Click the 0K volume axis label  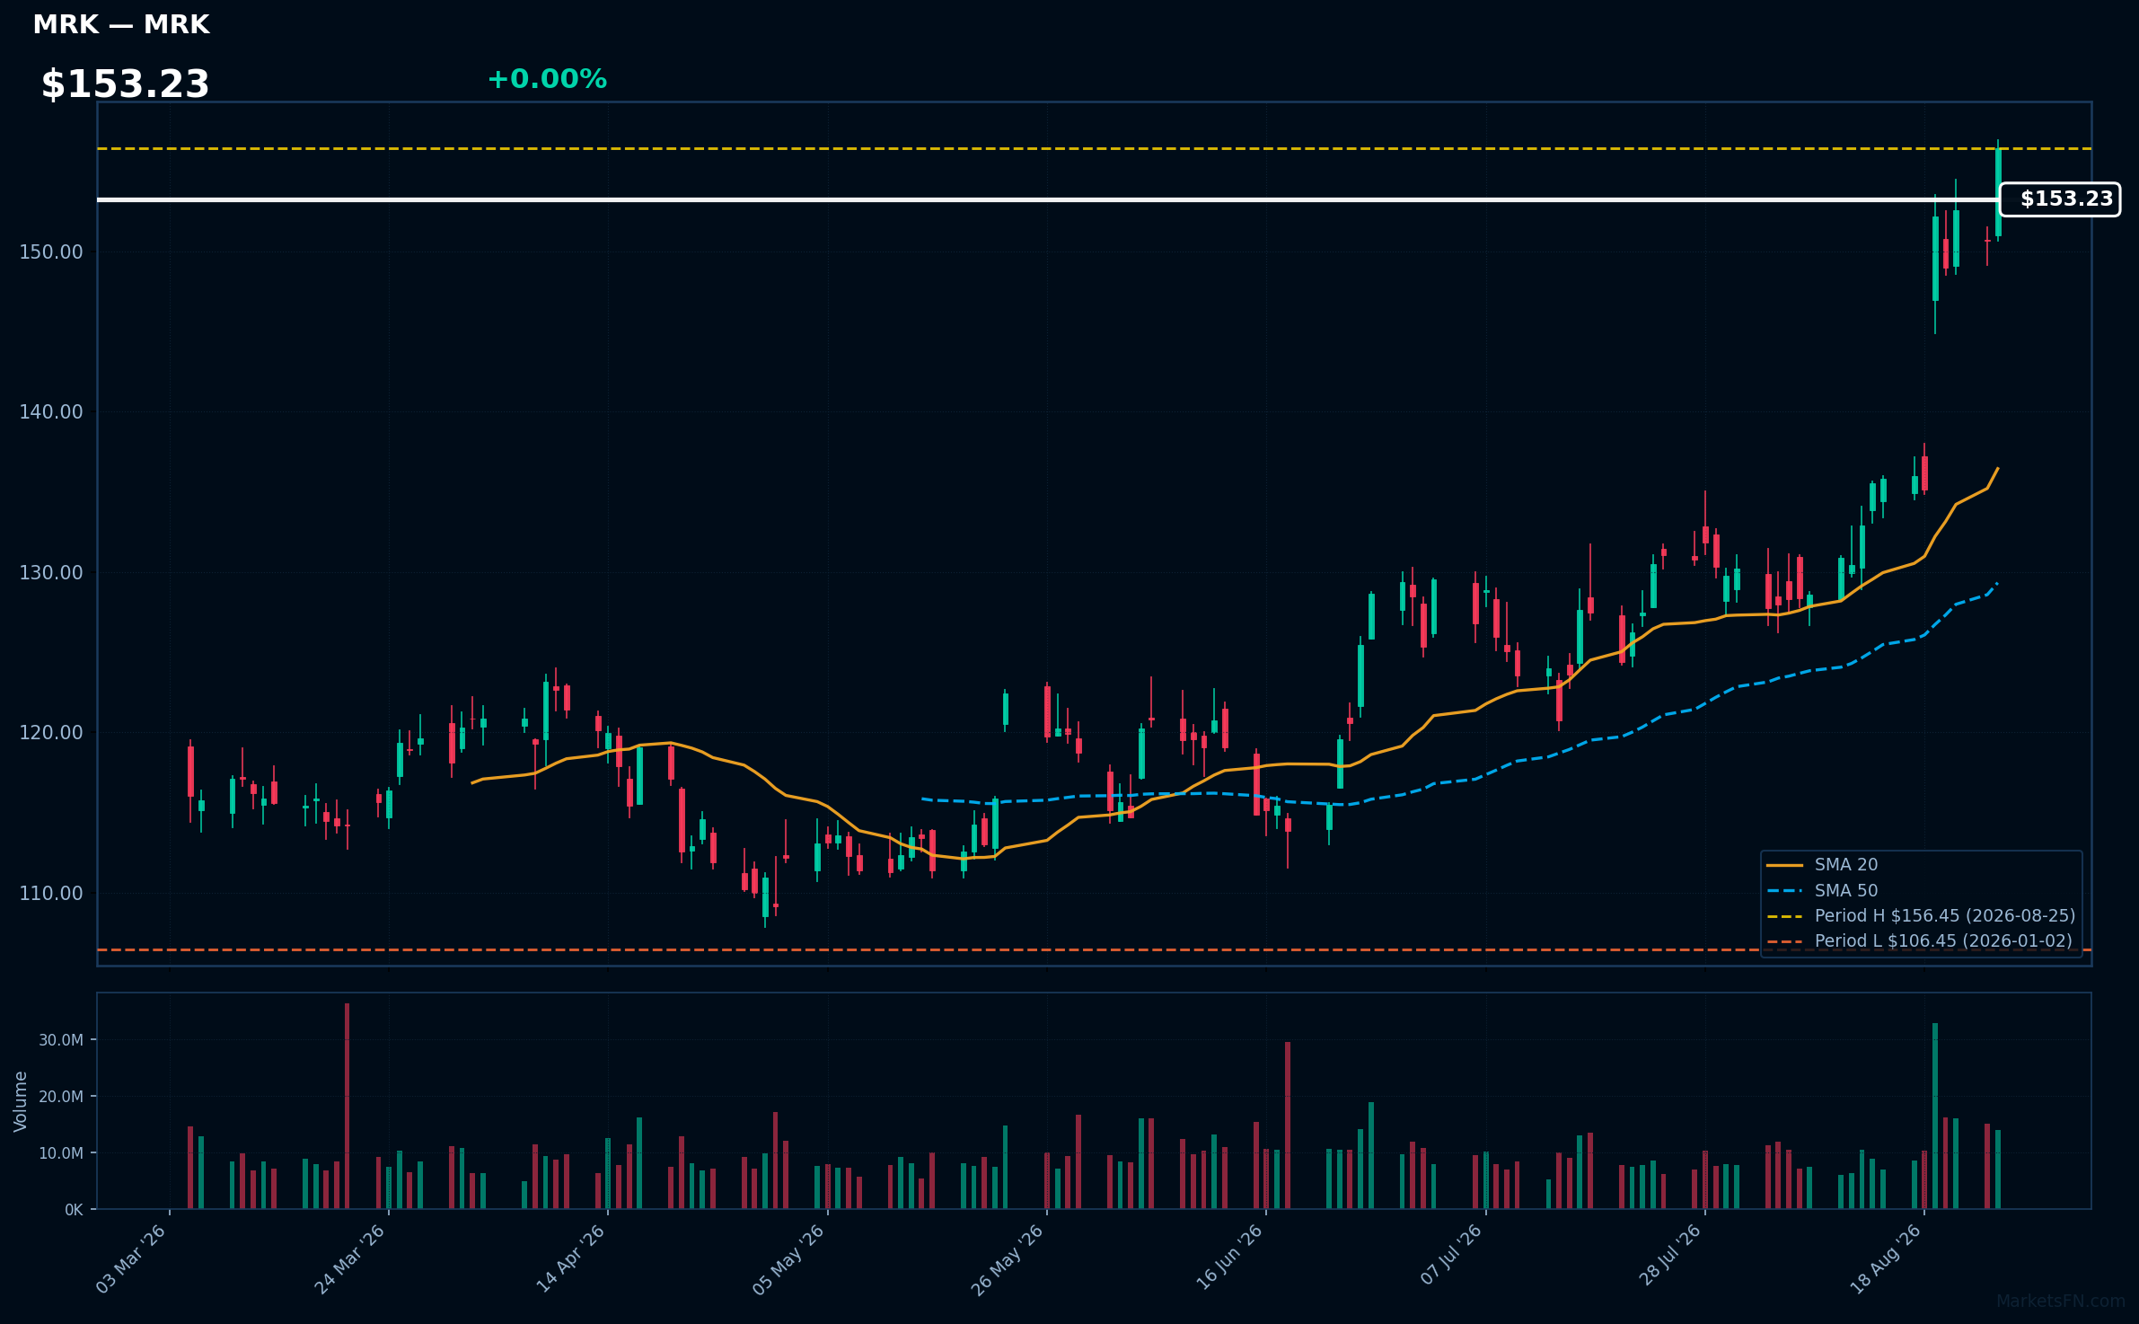click(x=74, y=1210)
